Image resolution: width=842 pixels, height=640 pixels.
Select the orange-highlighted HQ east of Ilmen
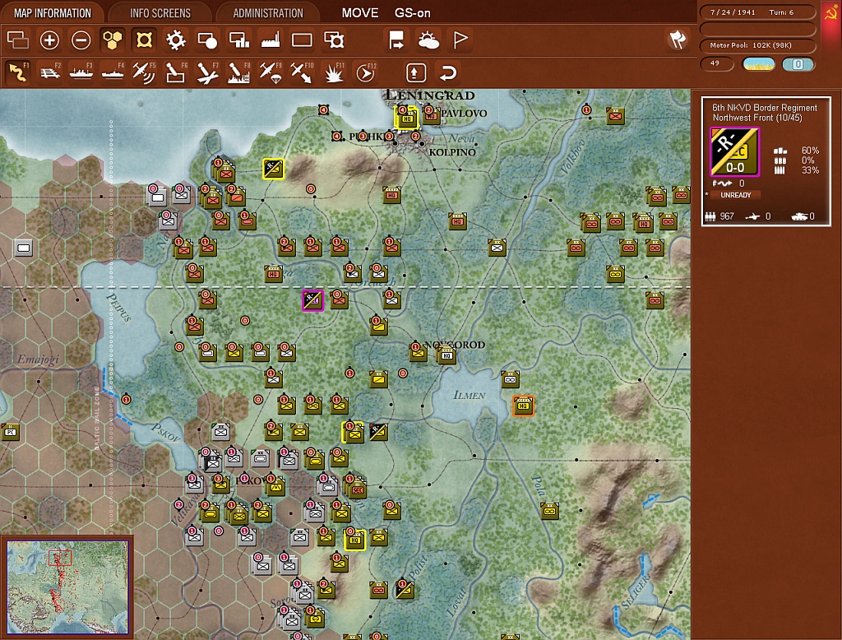pos(523,406)
